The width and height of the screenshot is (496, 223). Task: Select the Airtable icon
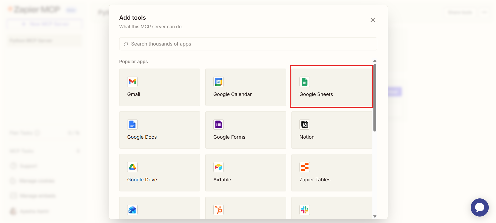coord(219,167)
